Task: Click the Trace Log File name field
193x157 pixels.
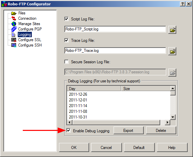Action: tap(115, 51)
